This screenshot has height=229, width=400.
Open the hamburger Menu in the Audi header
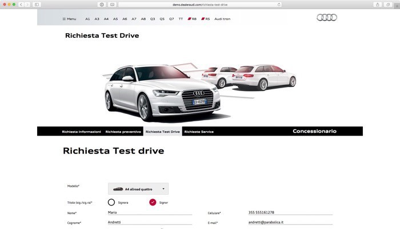tap(69, 19)
